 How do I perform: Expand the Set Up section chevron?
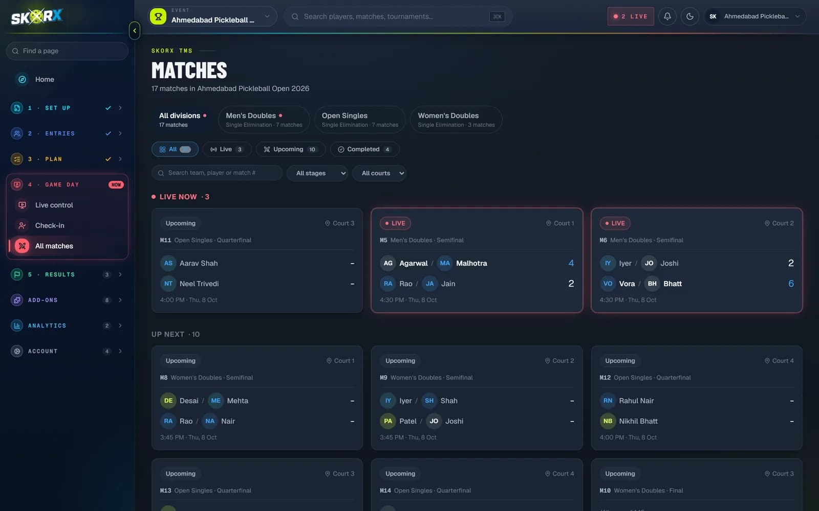(x=120, y=108)
